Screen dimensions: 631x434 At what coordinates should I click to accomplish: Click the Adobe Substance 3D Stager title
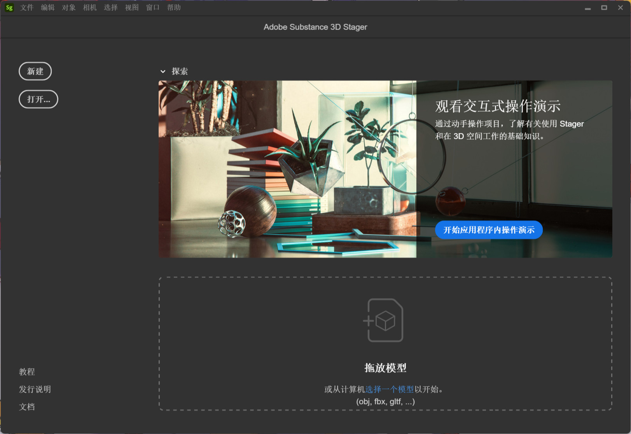click(315, 27)
